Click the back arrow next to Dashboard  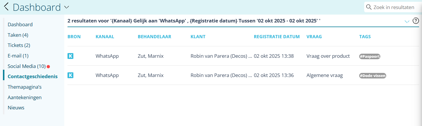[6, 7]
